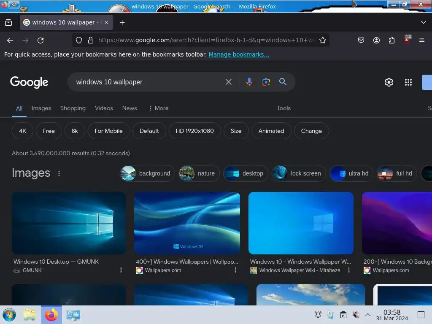
Task: Open notifications bell in system tray
Action: point(318,315)
